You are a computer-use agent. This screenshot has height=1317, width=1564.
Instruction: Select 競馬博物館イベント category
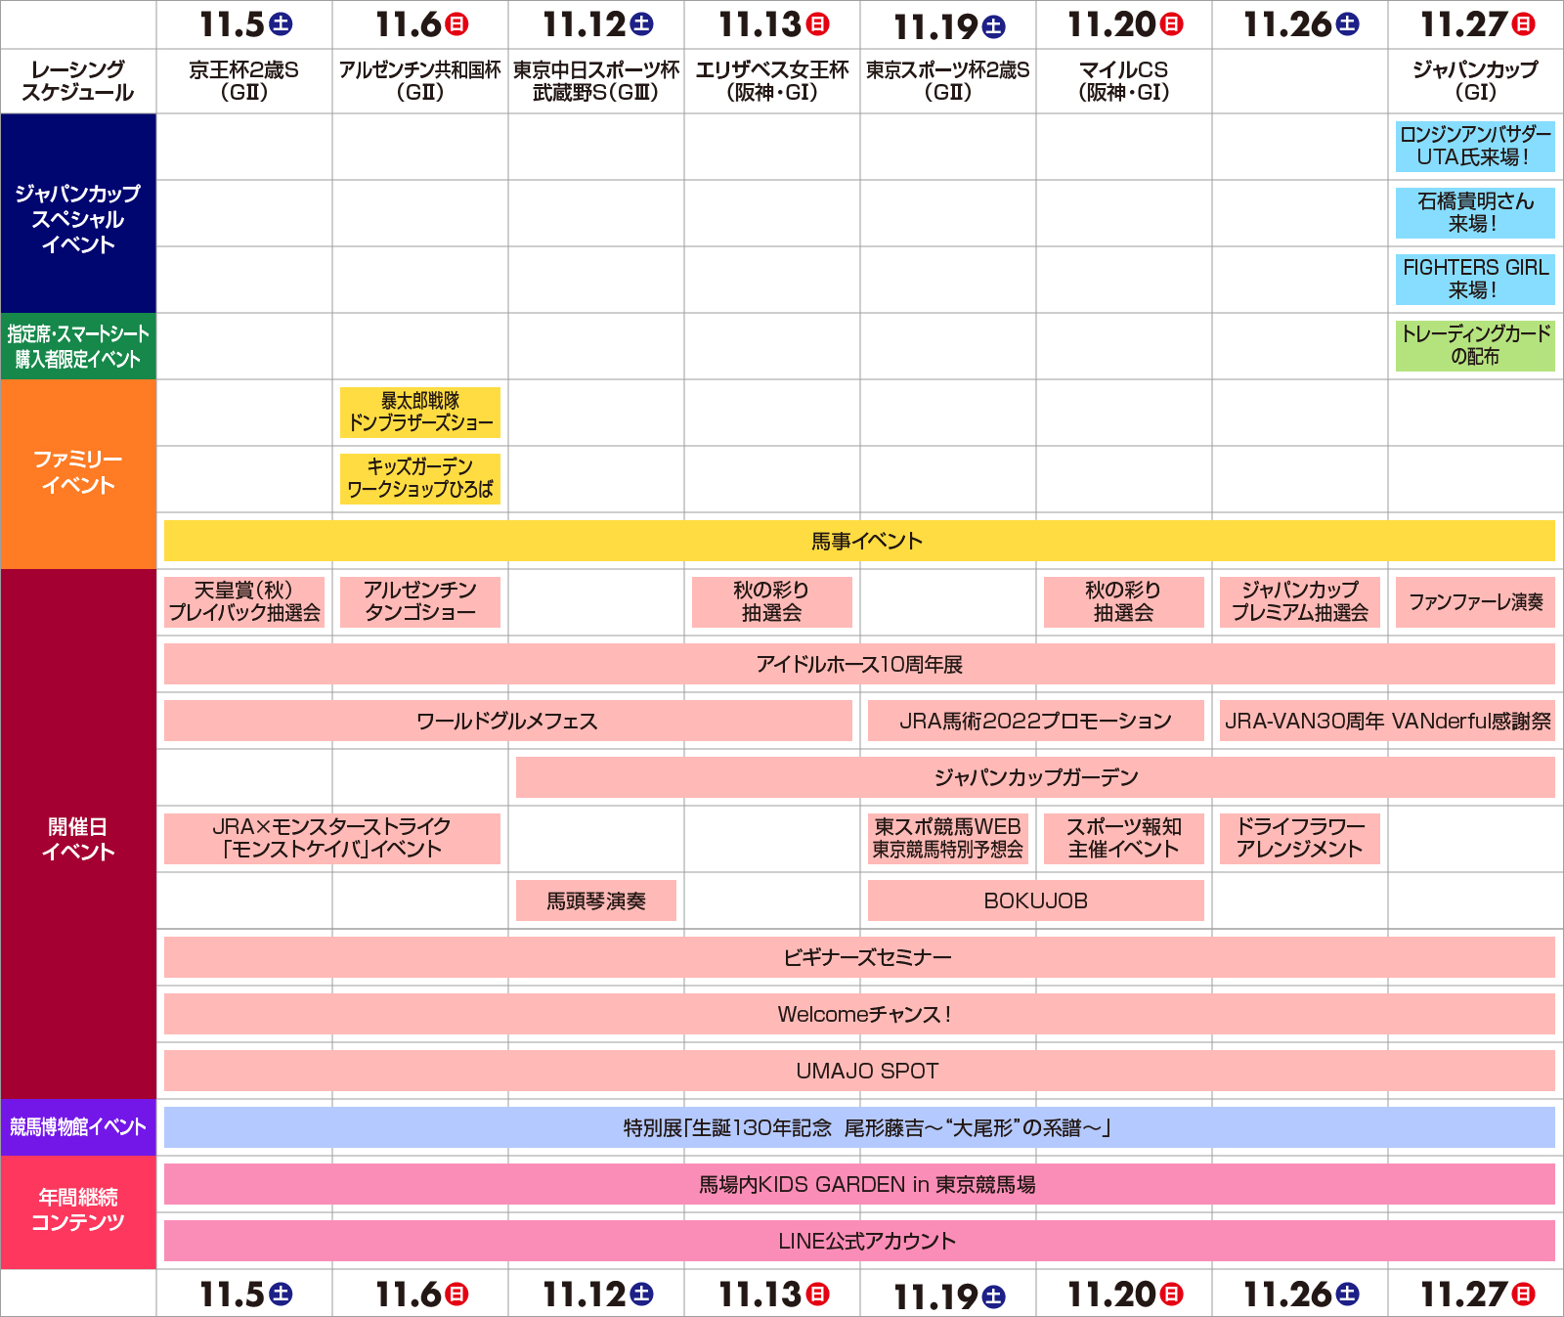pos(78,1127)
